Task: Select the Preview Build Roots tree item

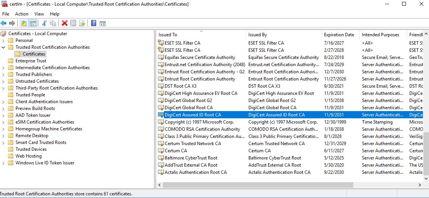Action: (35, 108)
